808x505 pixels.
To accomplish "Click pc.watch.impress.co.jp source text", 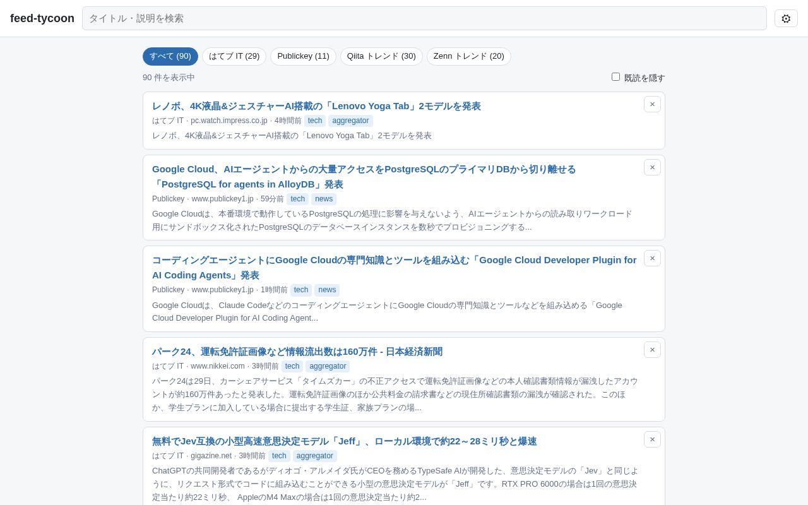I will [229, 121].
